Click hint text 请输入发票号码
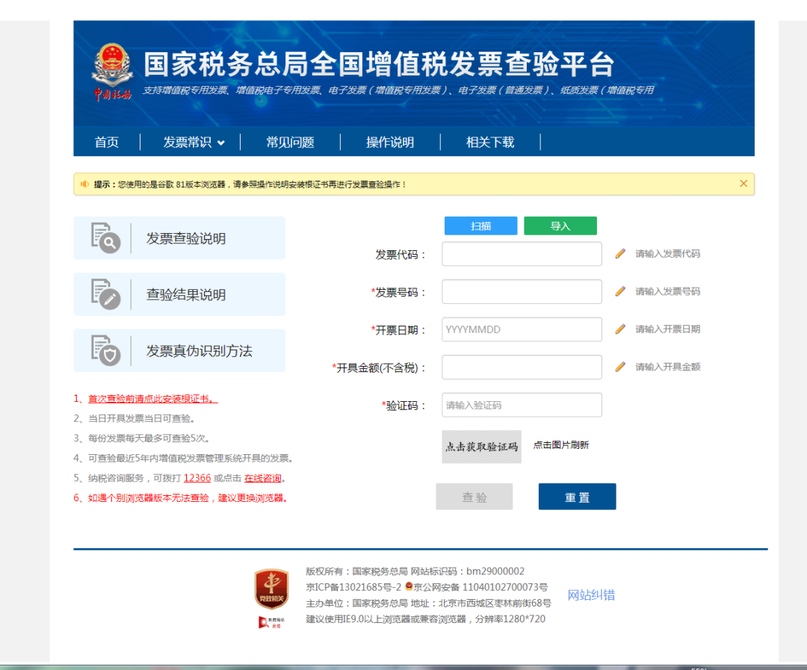This screenshot has width=807, height=670. 667,291
